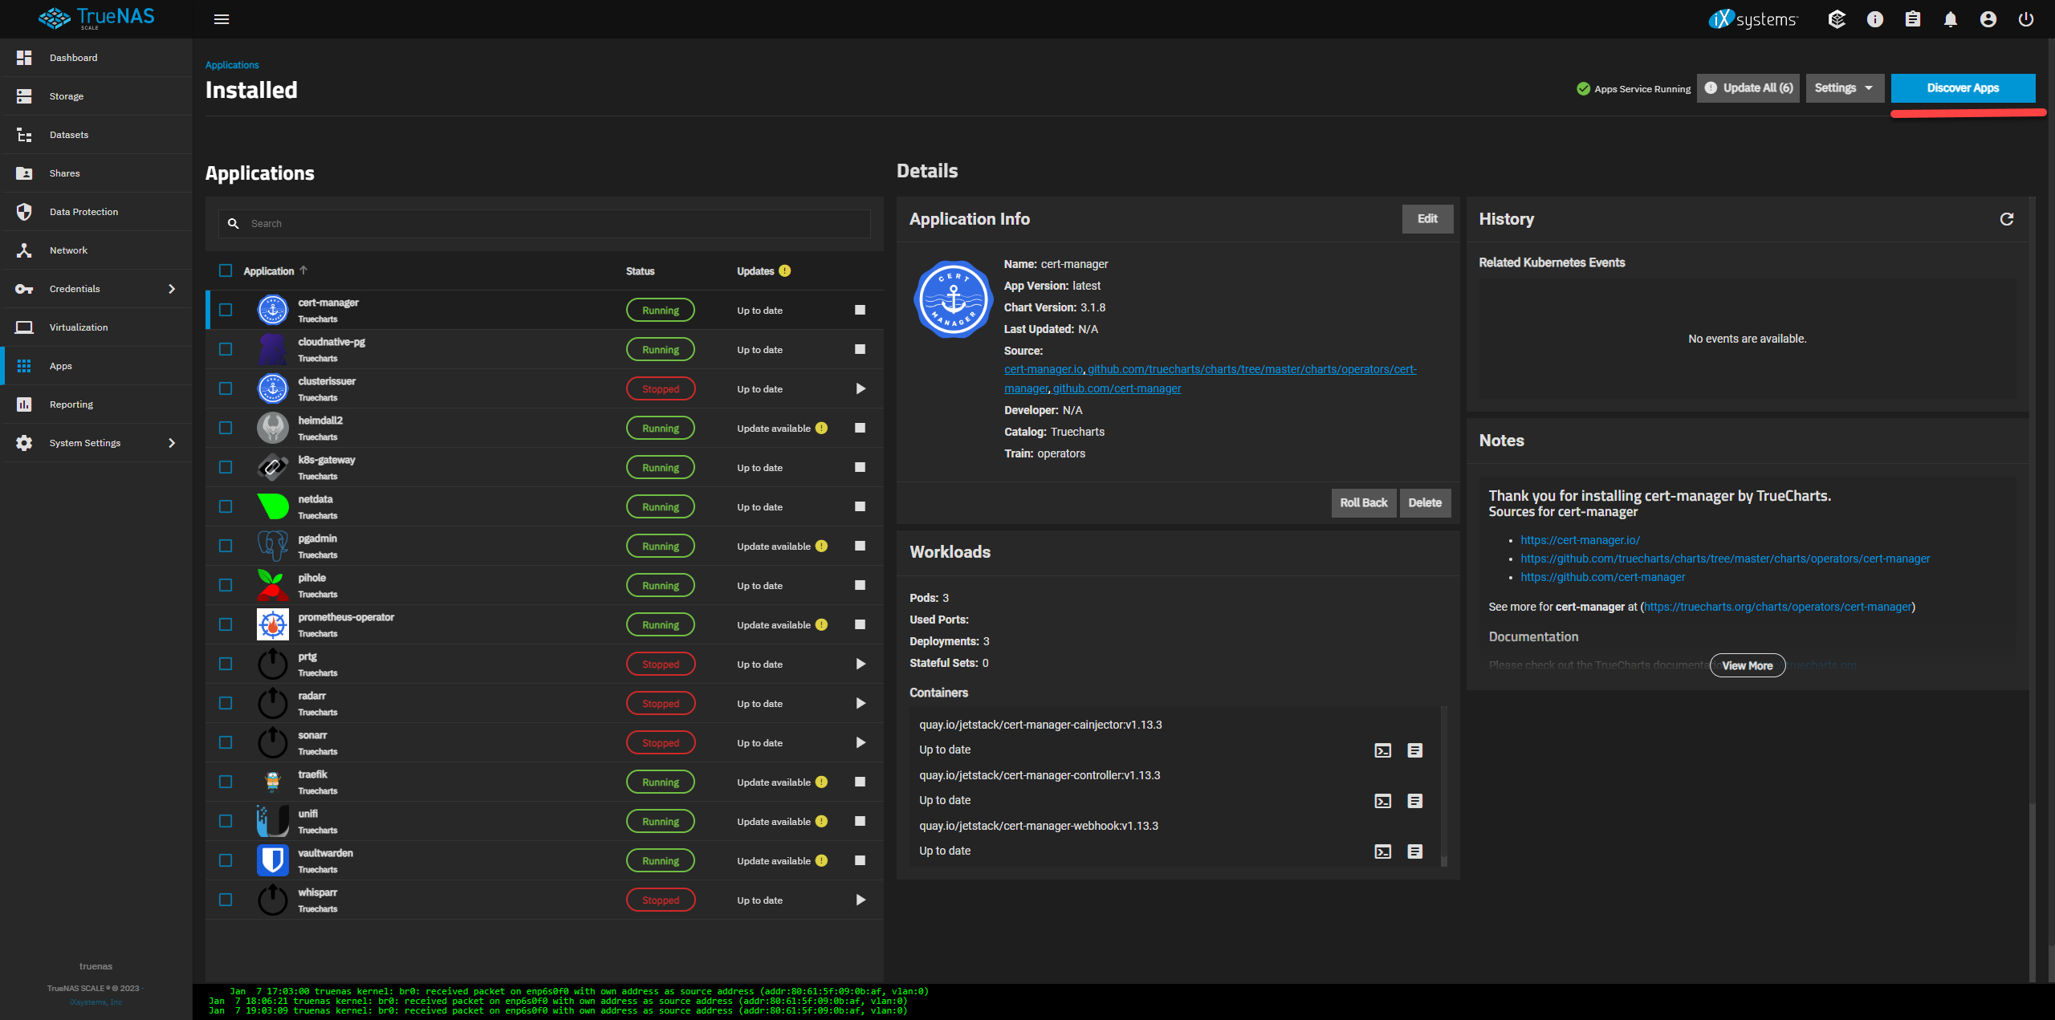Click the truecharts.org cert-manager charts link
Screen dimensions: 2055x1020
[x=1777, y=607]
